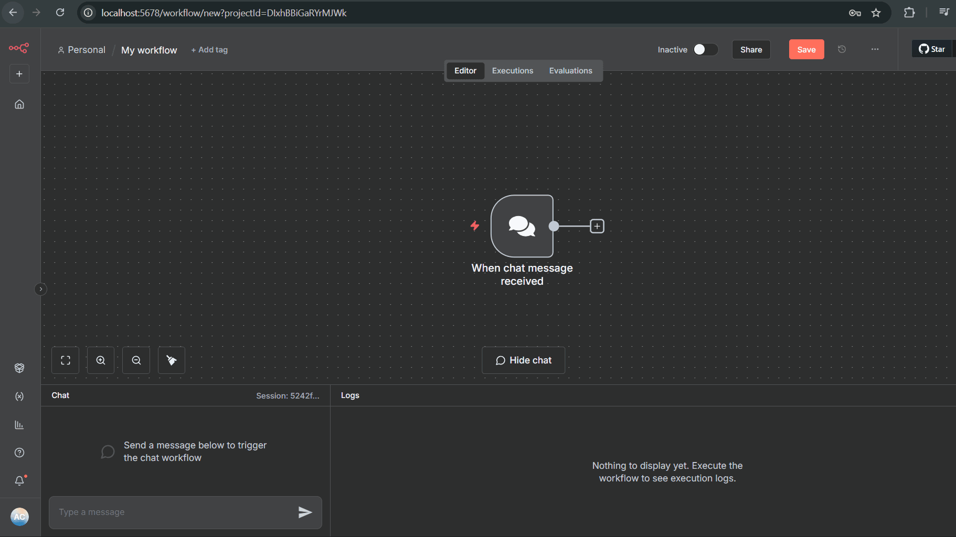Open the Templates section
This screenshot has width=956, height=537.
click(19, 368)
